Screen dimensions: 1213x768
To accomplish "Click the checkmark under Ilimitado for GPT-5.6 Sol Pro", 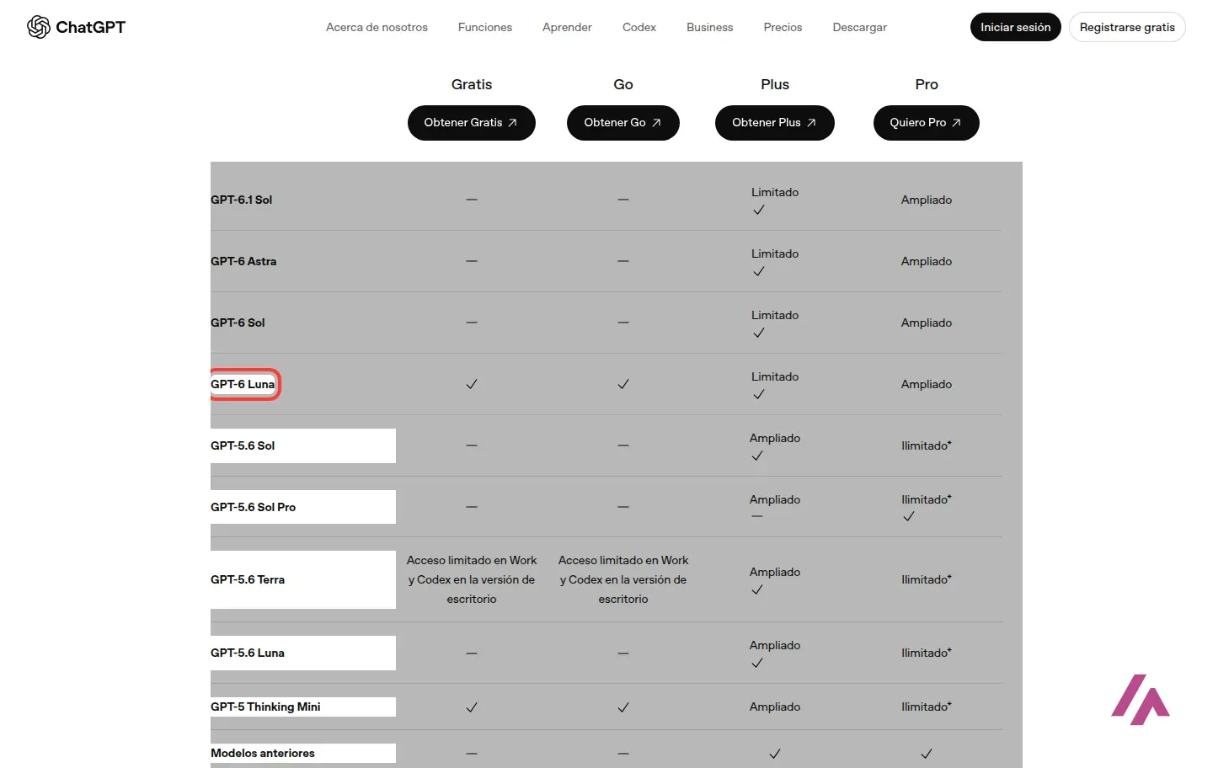I will (909, 516).
